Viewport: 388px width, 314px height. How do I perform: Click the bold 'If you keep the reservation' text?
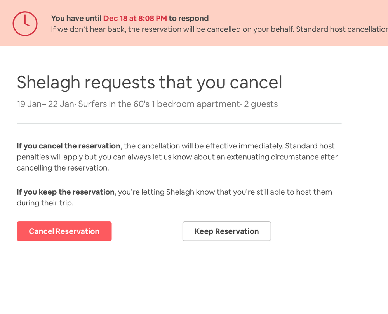click(66, 192)
